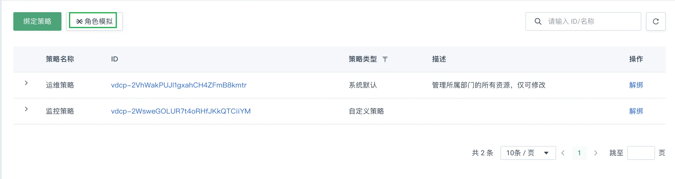Click the 绑定策略 button
The image size is (675, 179).
pyautogui.click(x=37, y=21)
